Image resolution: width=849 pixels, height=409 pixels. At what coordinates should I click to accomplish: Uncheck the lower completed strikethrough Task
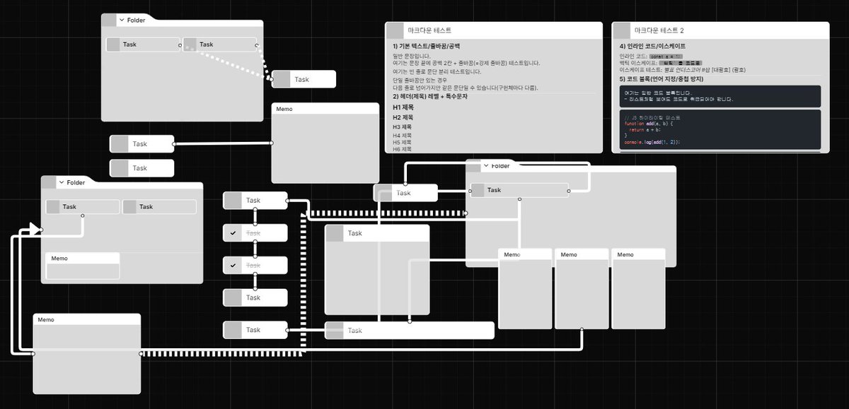click(x=233, y=266)
